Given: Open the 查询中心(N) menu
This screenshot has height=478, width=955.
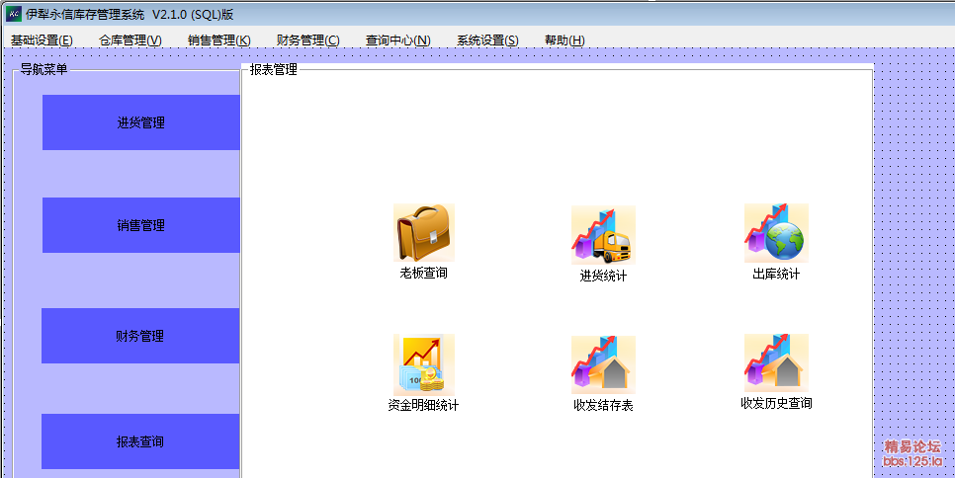Looking at the screenshot, I should (x=397, y=40).
